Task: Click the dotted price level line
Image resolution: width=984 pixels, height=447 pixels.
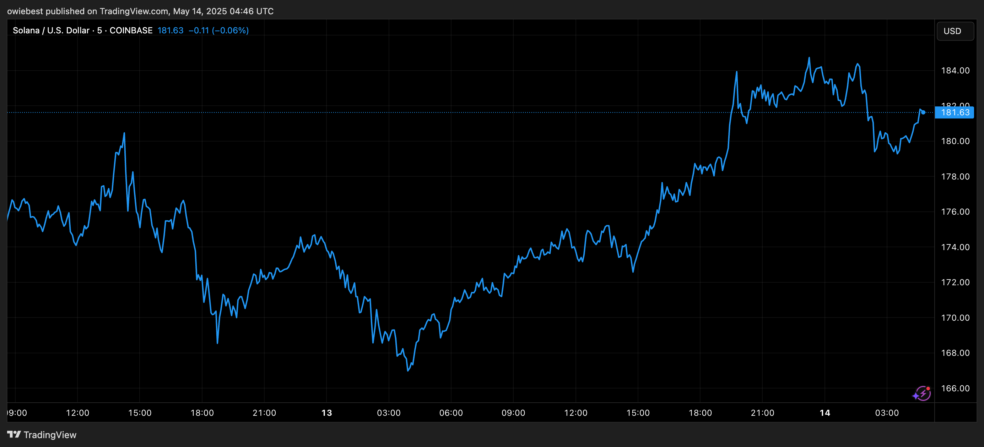Action: 458,112
